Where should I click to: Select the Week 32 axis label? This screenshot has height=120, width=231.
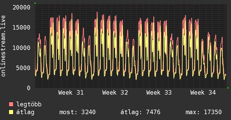(x=115, y=93)
